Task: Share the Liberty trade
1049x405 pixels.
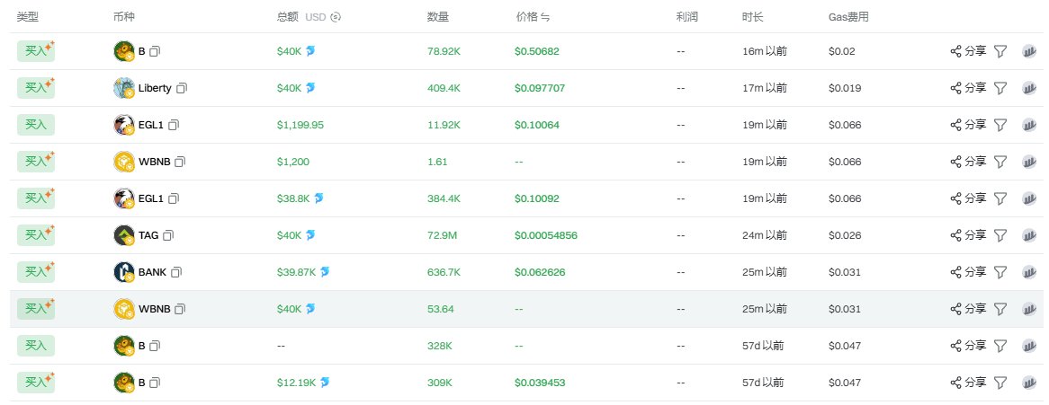Action: click(968, 88)
